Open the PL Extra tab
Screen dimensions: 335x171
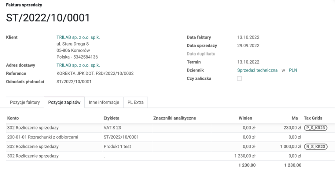click(x=135, y=102)
